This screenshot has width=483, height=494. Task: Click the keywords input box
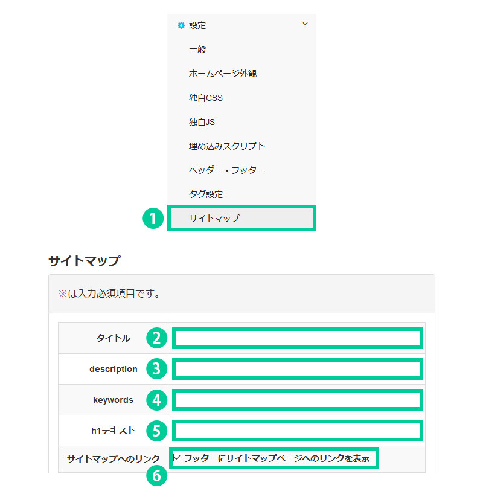[298, 400]
